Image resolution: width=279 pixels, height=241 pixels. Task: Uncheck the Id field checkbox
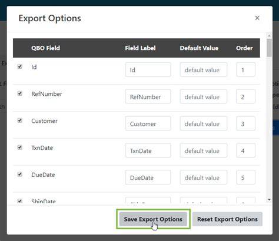coord(20,66)
